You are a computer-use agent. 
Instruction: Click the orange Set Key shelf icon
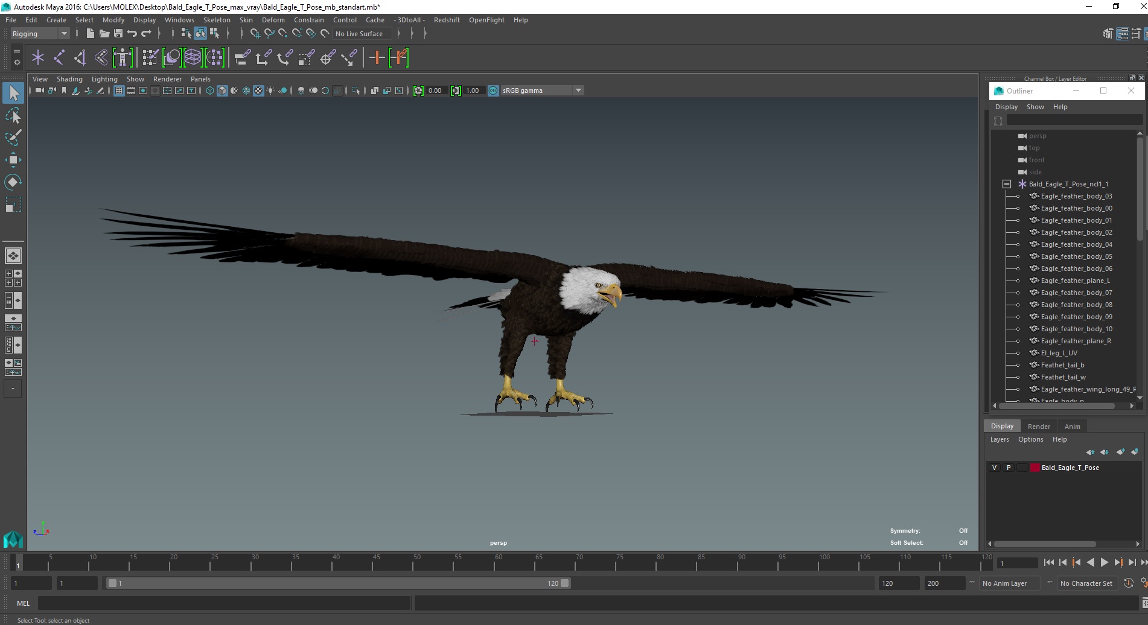(377, 58)
